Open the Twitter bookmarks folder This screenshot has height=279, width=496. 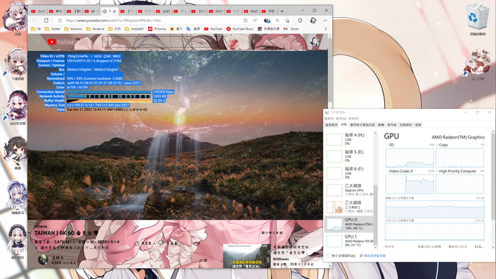point(52,29)
